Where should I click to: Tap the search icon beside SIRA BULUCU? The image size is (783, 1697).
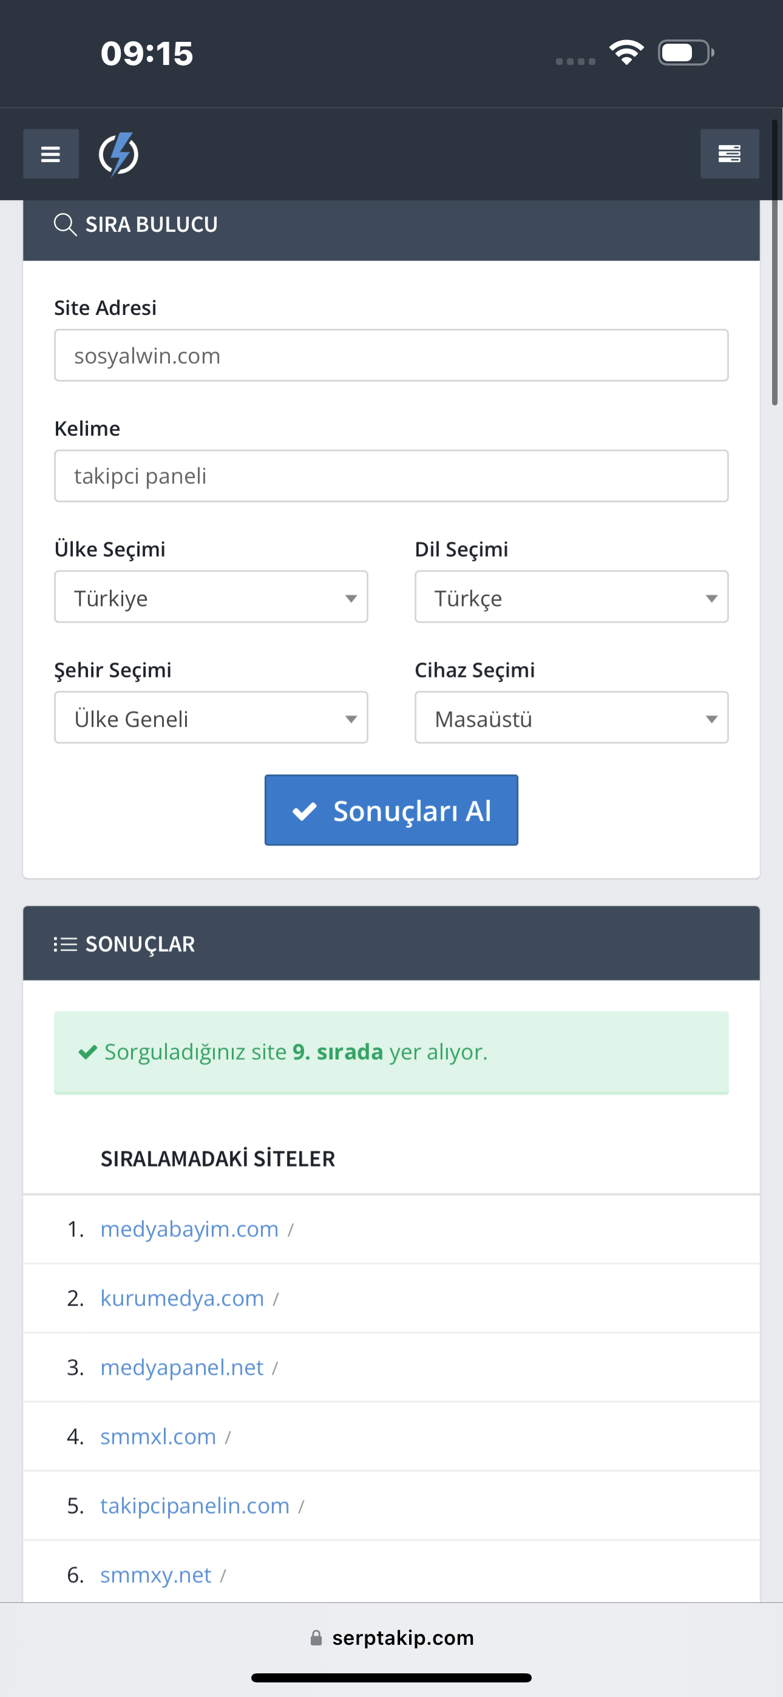(x=66, y=225)
